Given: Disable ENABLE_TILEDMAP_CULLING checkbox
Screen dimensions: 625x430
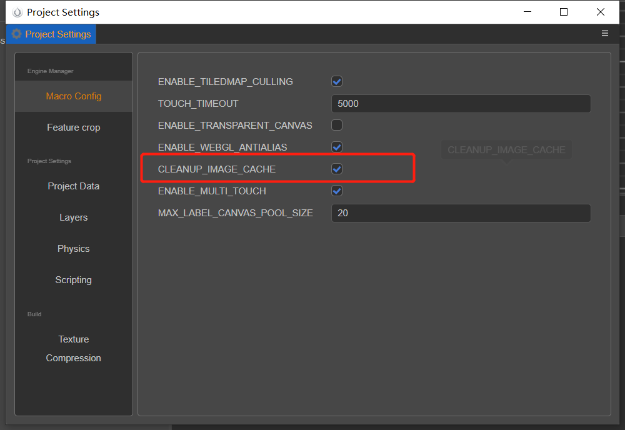Looking at the screenshot, I should coord(337,82).
